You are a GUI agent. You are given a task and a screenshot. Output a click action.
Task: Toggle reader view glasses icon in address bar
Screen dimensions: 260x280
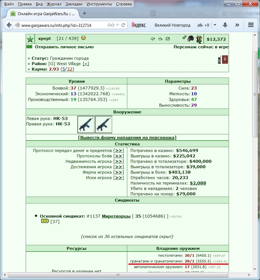111,25
